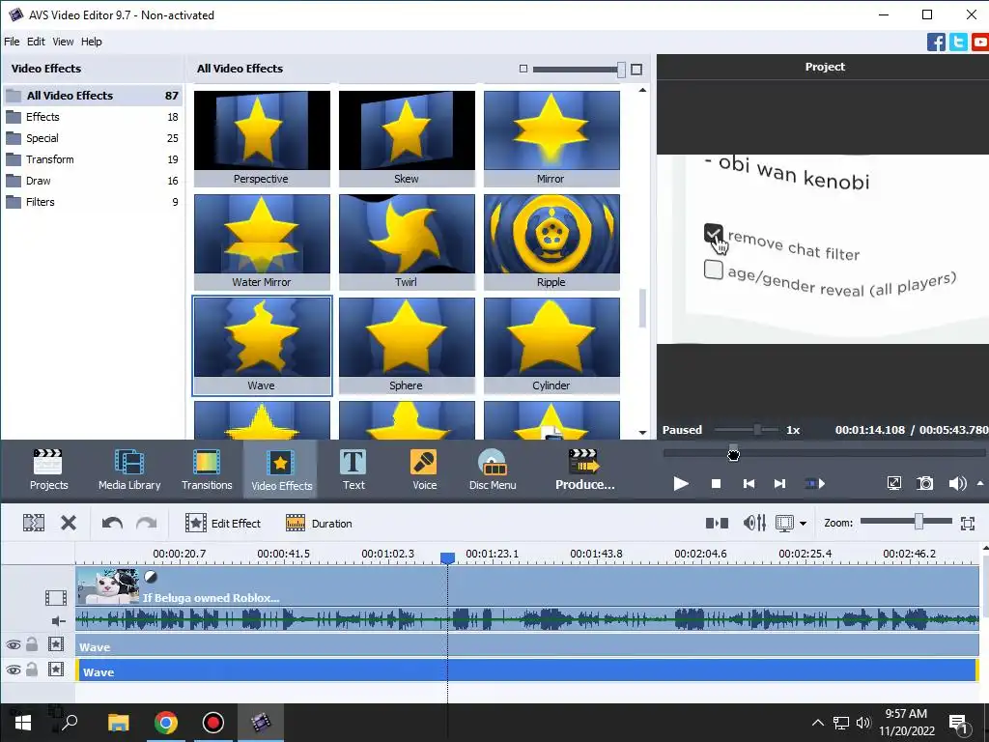This screenshot has height=742, width=989.
Task: Open the Edit menu
Action: click(x=36, y=42)
